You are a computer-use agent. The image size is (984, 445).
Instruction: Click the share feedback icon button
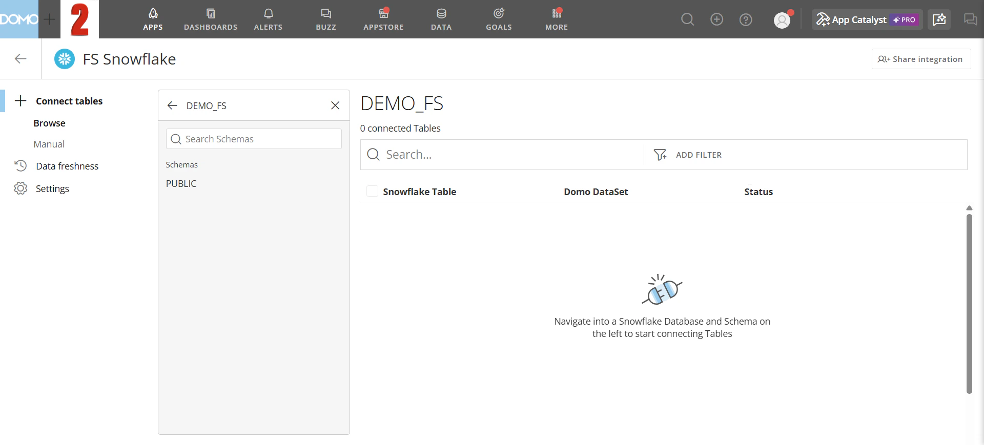tap(939, 19)
